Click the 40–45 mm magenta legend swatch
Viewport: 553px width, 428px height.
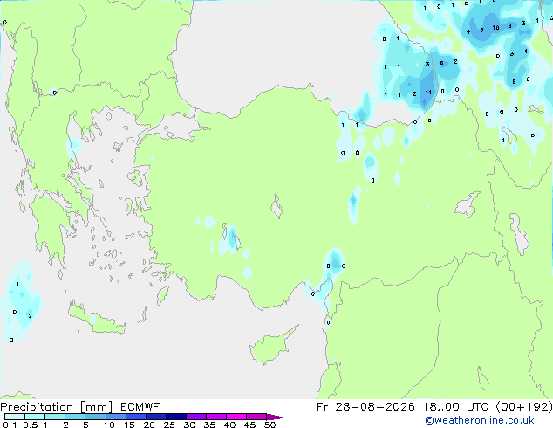pyautogui.click(x=236, y=417)
